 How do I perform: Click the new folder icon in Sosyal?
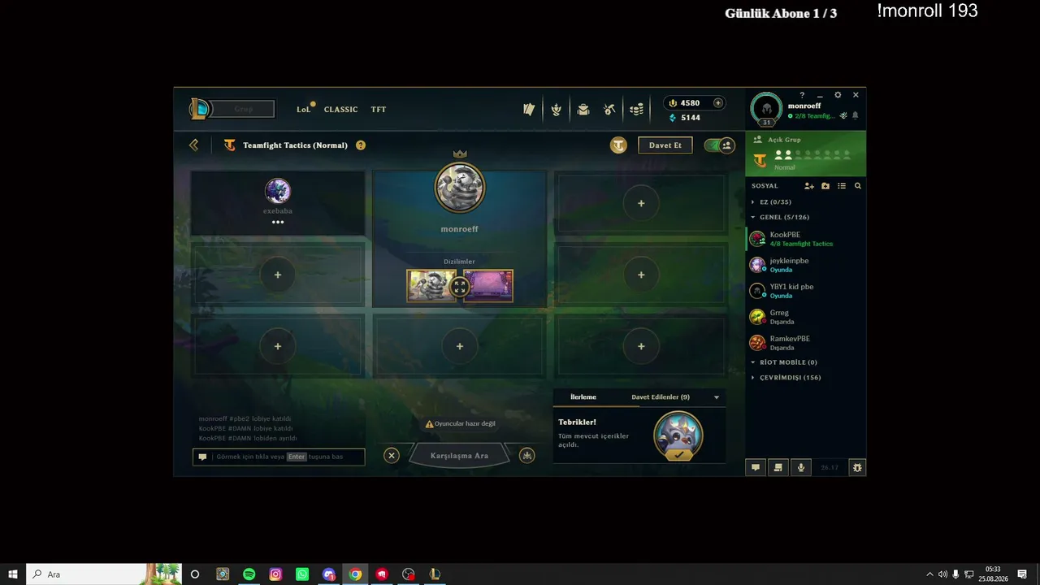[825, 186]
